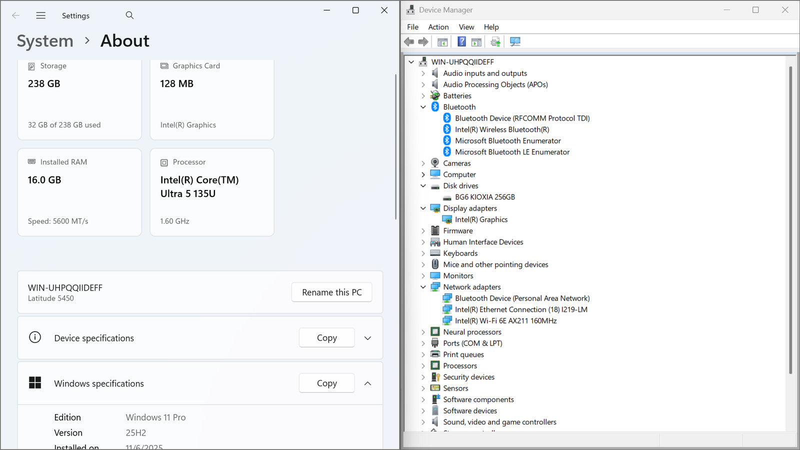Open the View menu in Device Manager
The height and width of the screenshot is (450, 800).
(466, 27)
